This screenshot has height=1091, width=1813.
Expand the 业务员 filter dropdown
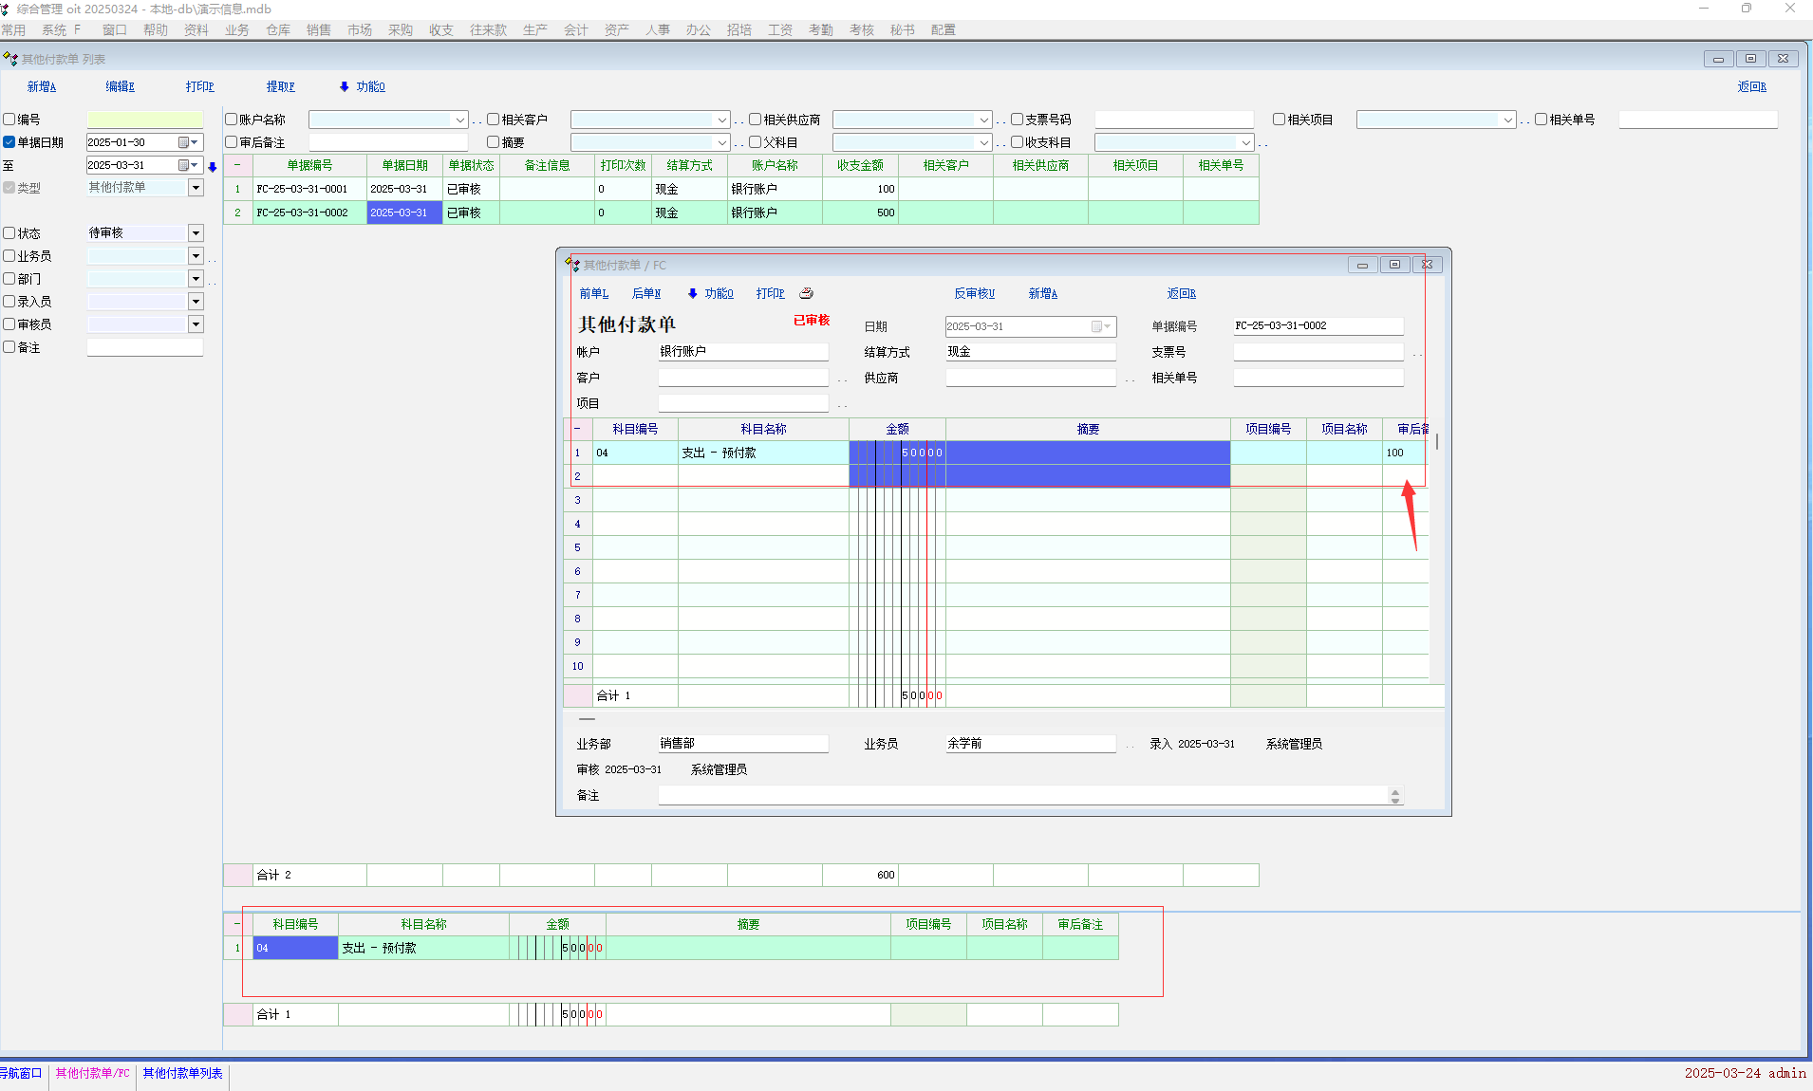point(196,256)
